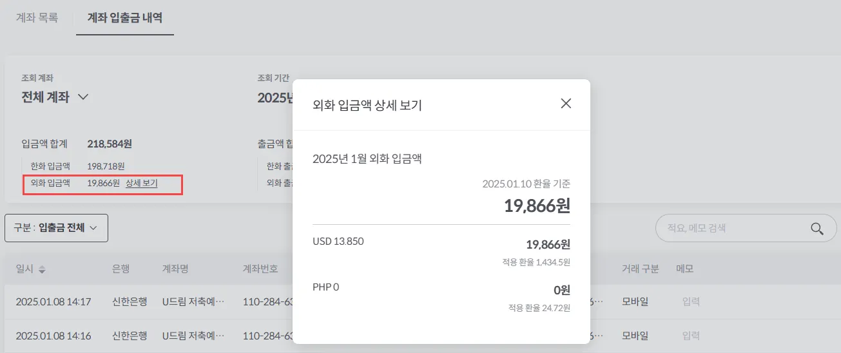Click the 계좌번호 column header
This screenshot has height=353, width=841.
[x=260, y=269]
